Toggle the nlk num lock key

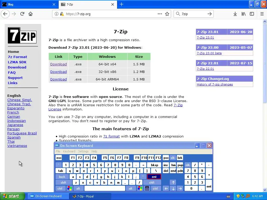[x=187, y=165]
